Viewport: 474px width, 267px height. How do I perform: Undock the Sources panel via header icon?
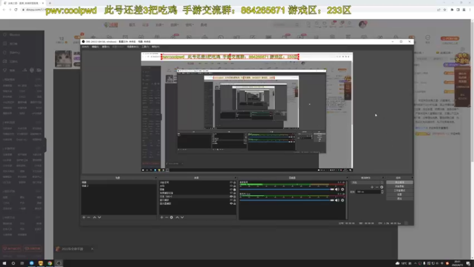(235, 178)
